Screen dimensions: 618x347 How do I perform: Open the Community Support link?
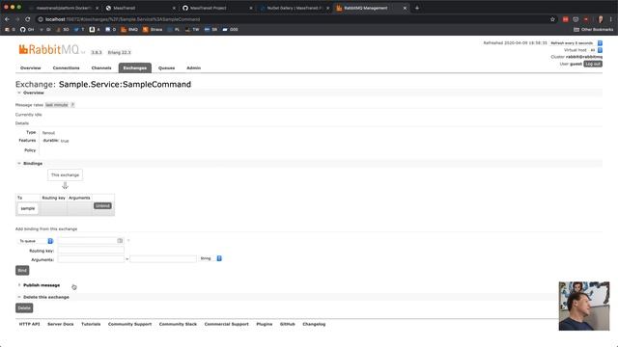click(x=129, y=324)
